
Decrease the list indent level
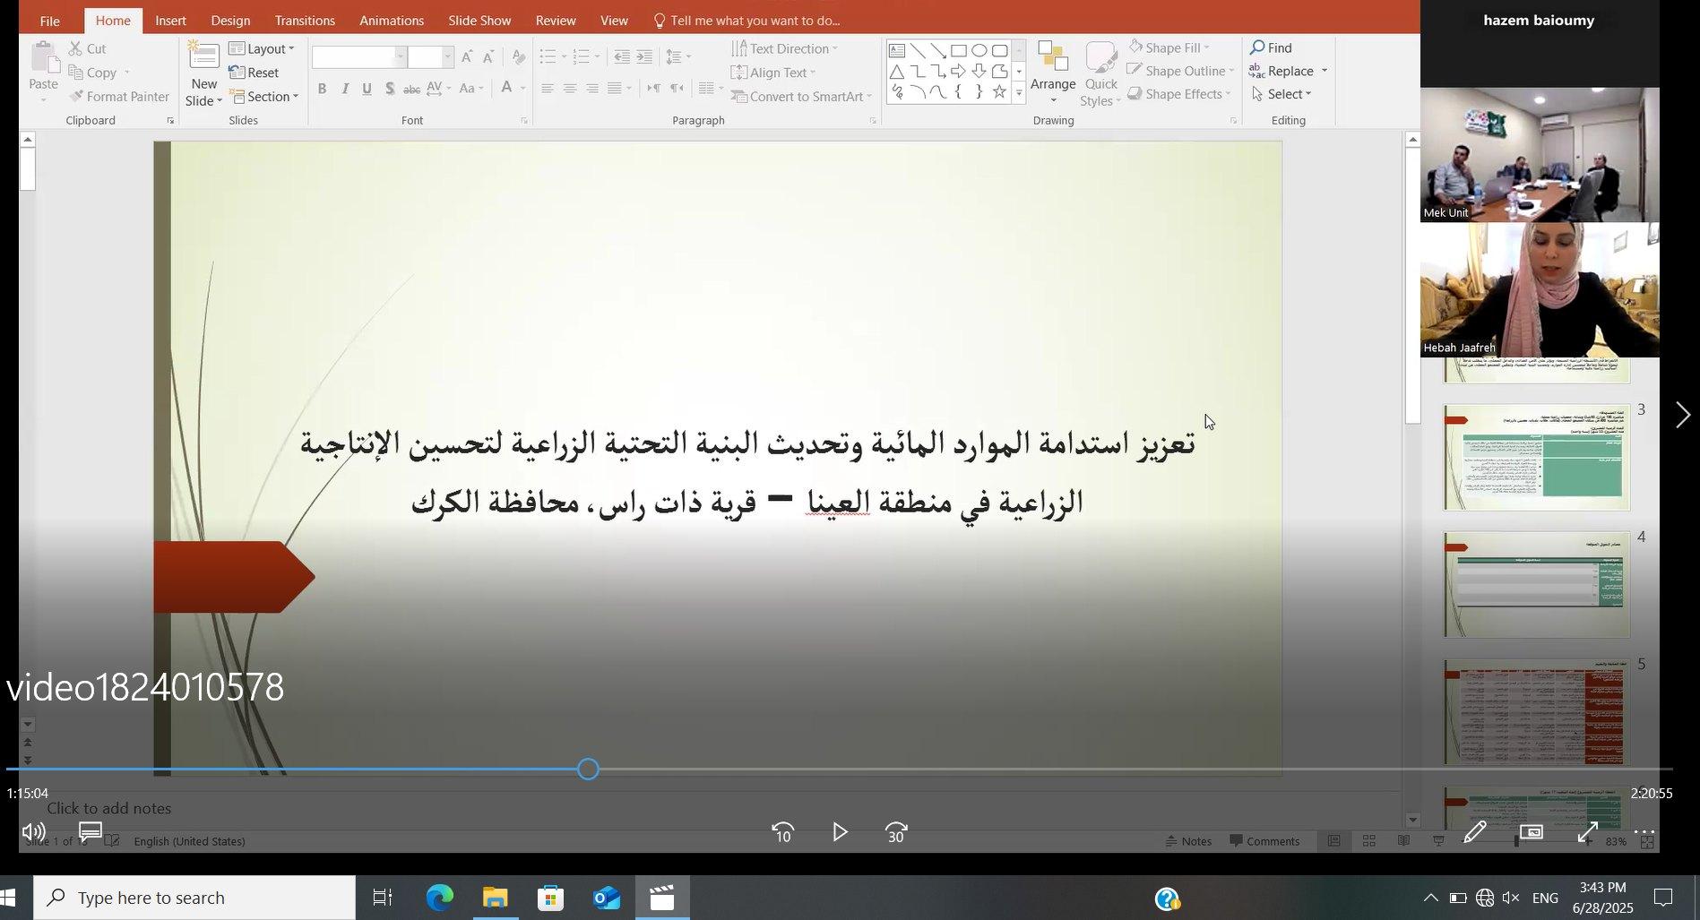click(x=622, y=57)
